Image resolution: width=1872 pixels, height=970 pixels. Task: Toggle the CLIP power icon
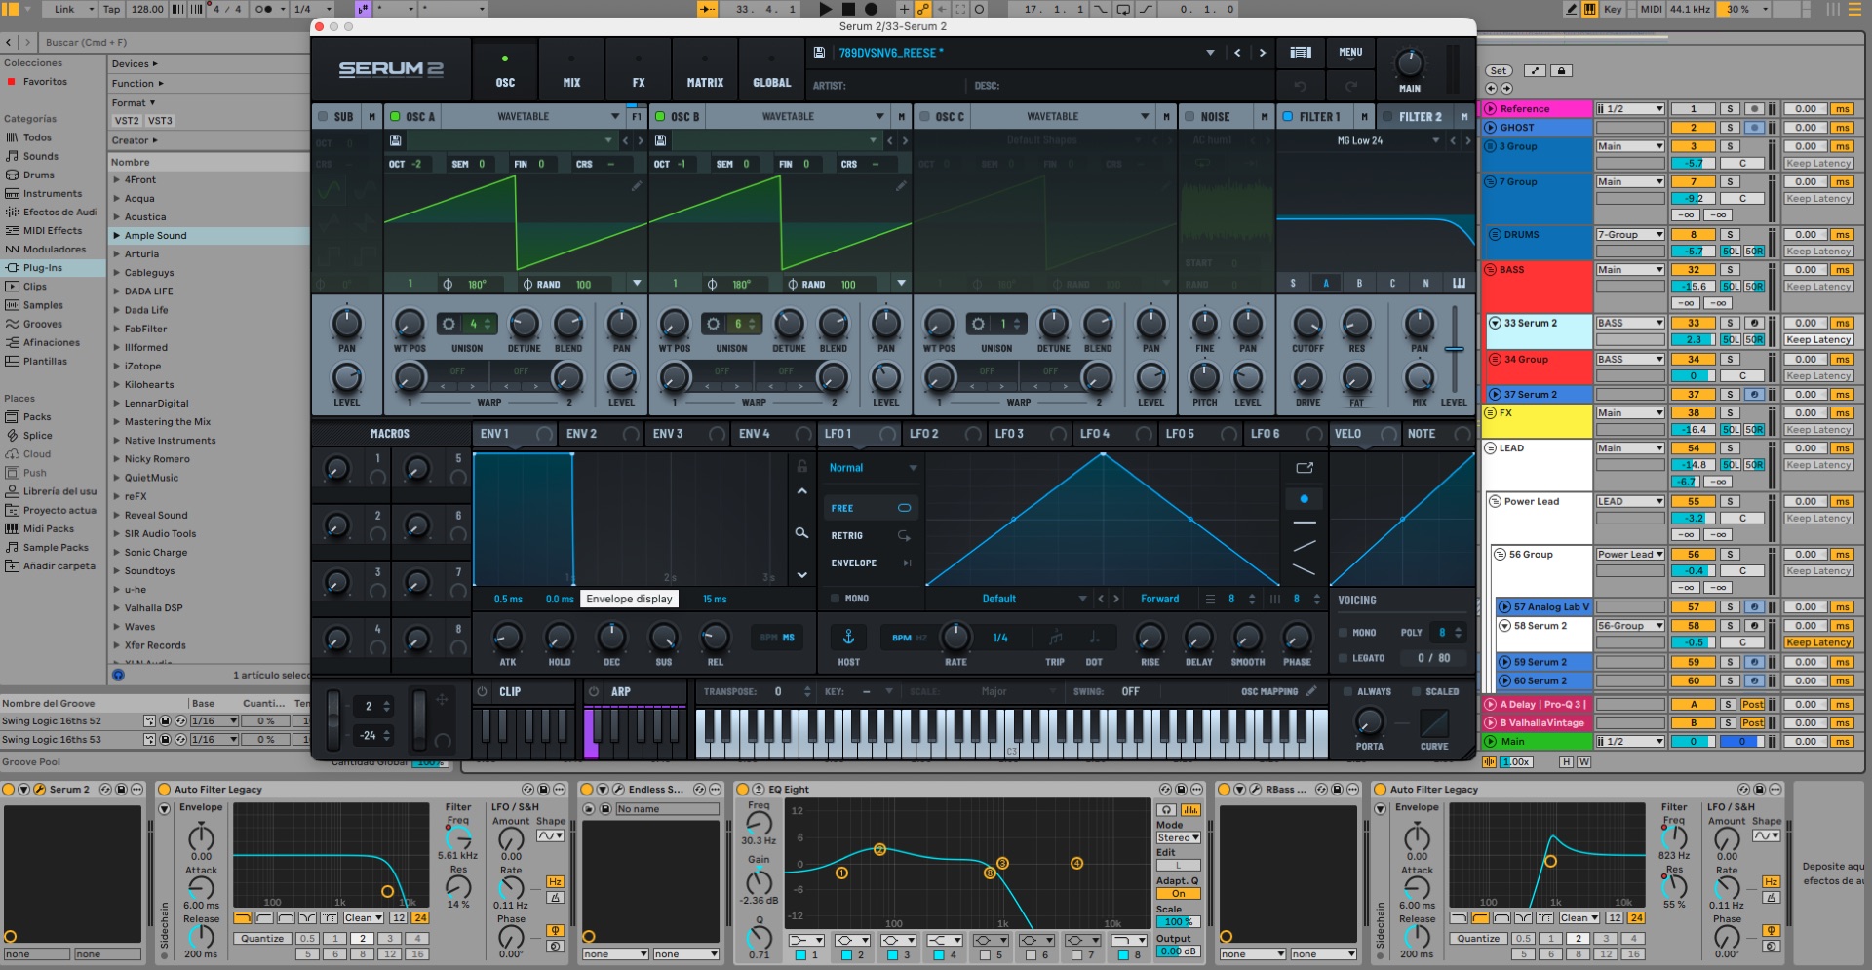482,691
